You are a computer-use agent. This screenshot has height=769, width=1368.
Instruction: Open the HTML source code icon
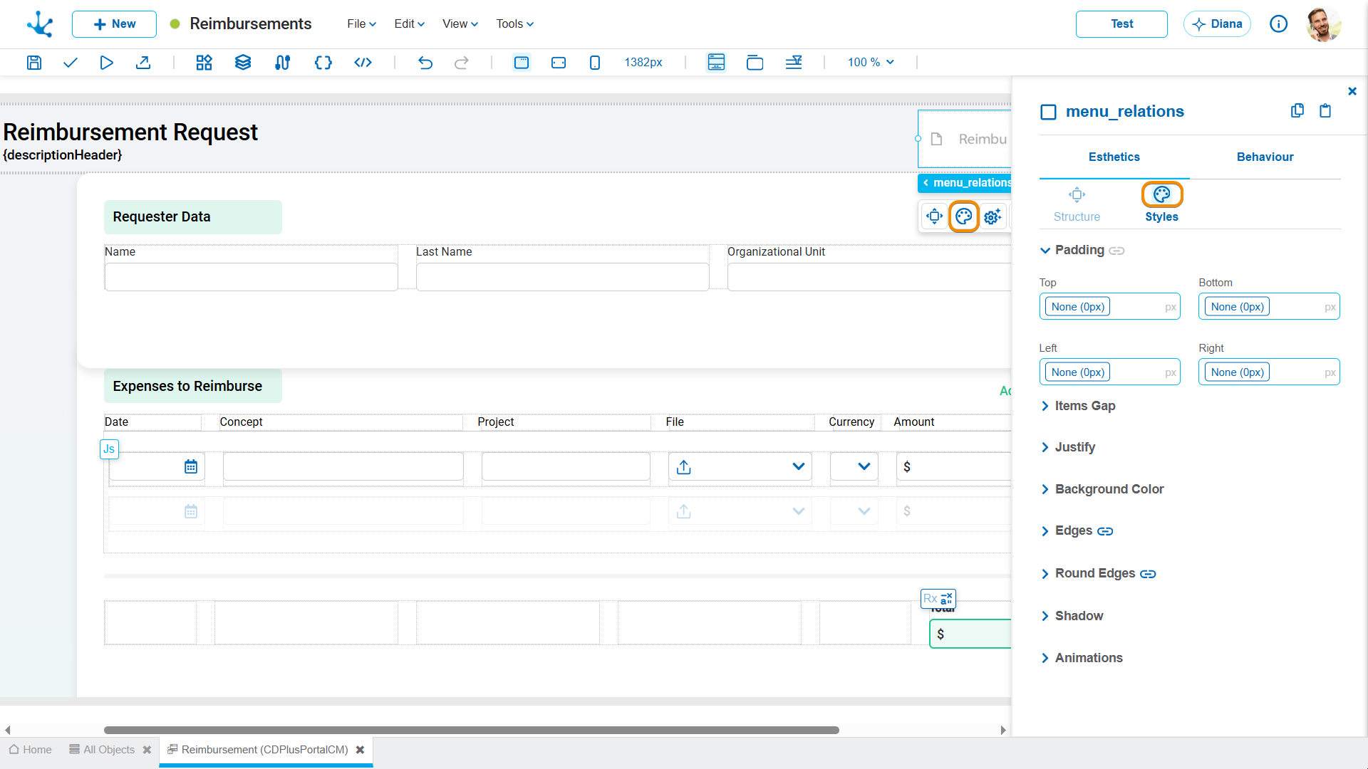coord(363,63)
